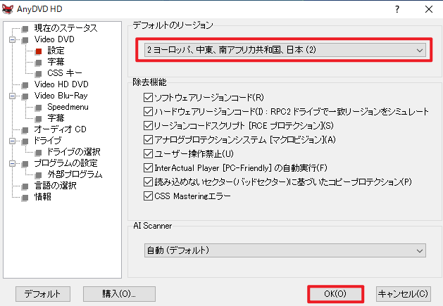
Task: Select オーディオ CD in the tree
Action: (60, 129)
